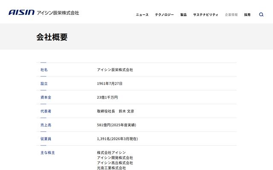
Task: Click the 主な株主 row label
Action: [x=47, y=153]
